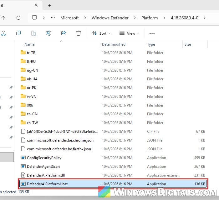Expand chevron after 4.18.26080.4-0 breadcrumb
This screenshot has width=219, height=200.
pyautogui.click(x=205, y=18)
